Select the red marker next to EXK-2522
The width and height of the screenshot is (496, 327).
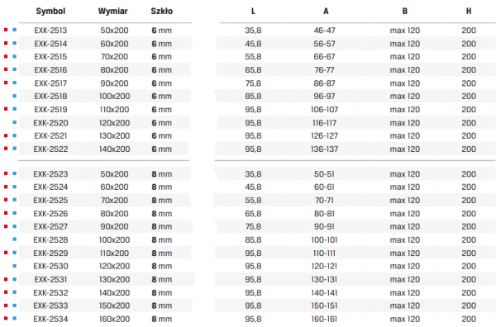click(x=6, y=148)
